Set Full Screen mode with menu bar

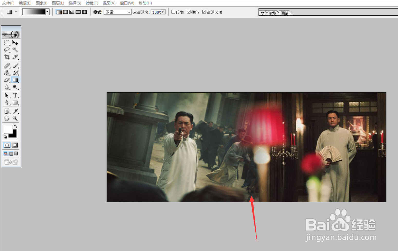click(11, 153)
